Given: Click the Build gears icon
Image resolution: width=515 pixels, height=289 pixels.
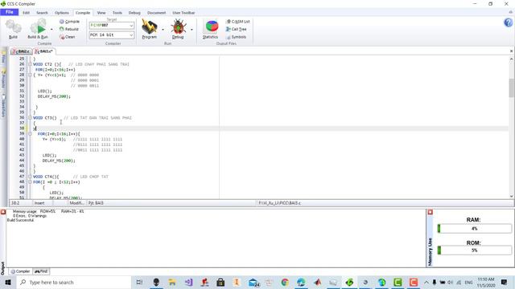Looking at the screenshot, I should click(13, 26).
